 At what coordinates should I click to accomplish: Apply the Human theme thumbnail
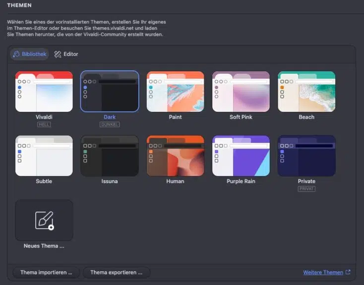[x=175, y=156]
